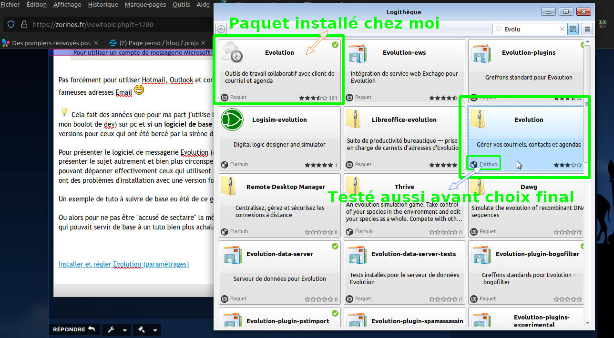Screen dimensions: 614x338
Task: Open the installed Evolution package icon
Action: tap(233, 52)
